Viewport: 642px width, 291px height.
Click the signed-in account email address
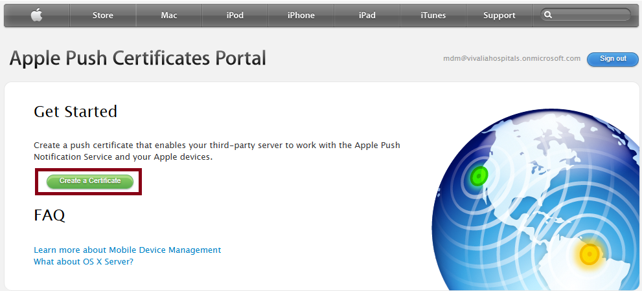pos(512,58)
